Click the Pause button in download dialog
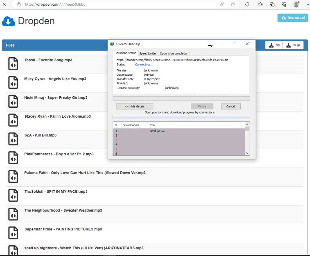 coord(202,106)
